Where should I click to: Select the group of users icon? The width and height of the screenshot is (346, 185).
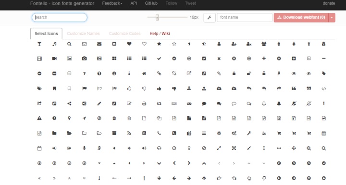click(x=264, y=44)
